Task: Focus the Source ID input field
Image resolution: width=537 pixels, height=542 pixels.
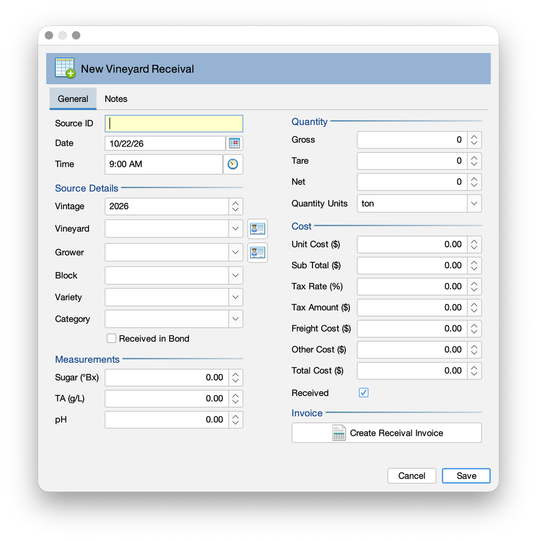Action: (174, 124)
